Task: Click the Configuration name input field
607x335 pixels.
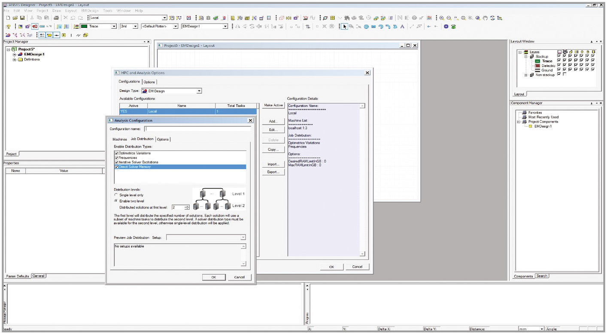Action: tap(197, 129)
